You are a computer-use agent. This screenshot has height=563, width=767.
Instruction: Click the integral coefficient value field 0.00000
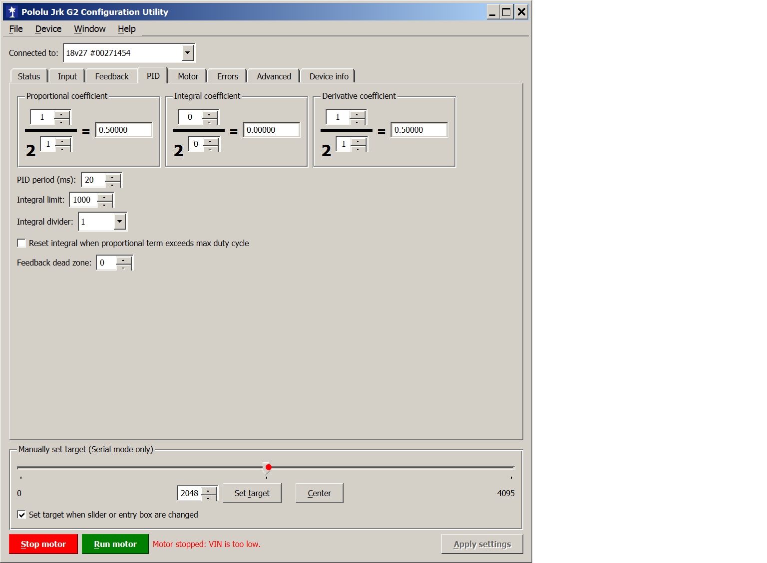tap(271, 130)
